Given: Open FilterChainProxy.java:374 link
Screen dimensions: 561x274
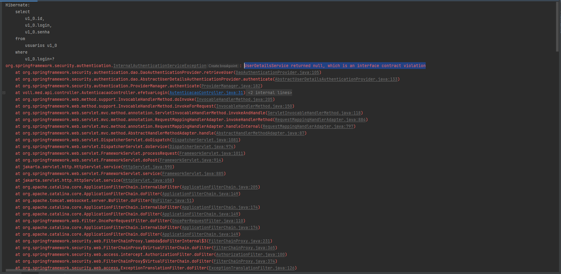Looking at the screenshot, I should (244, 261).
